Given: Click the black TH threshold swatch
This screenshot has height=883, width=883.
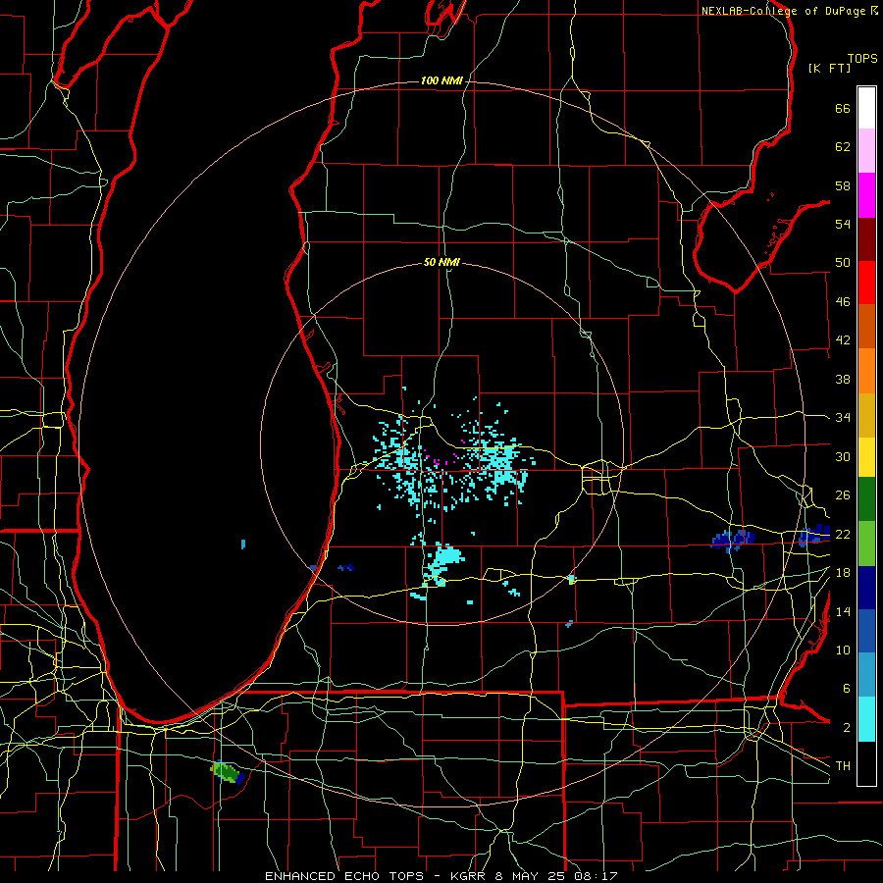Looking at the screenshot, I should pos(866,763).
